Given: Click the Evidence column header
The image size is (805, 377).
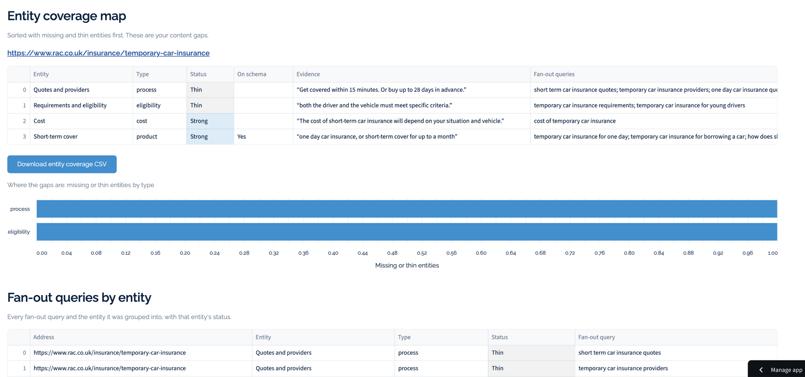Looking at the screenshot, I should tap(411, 74).
